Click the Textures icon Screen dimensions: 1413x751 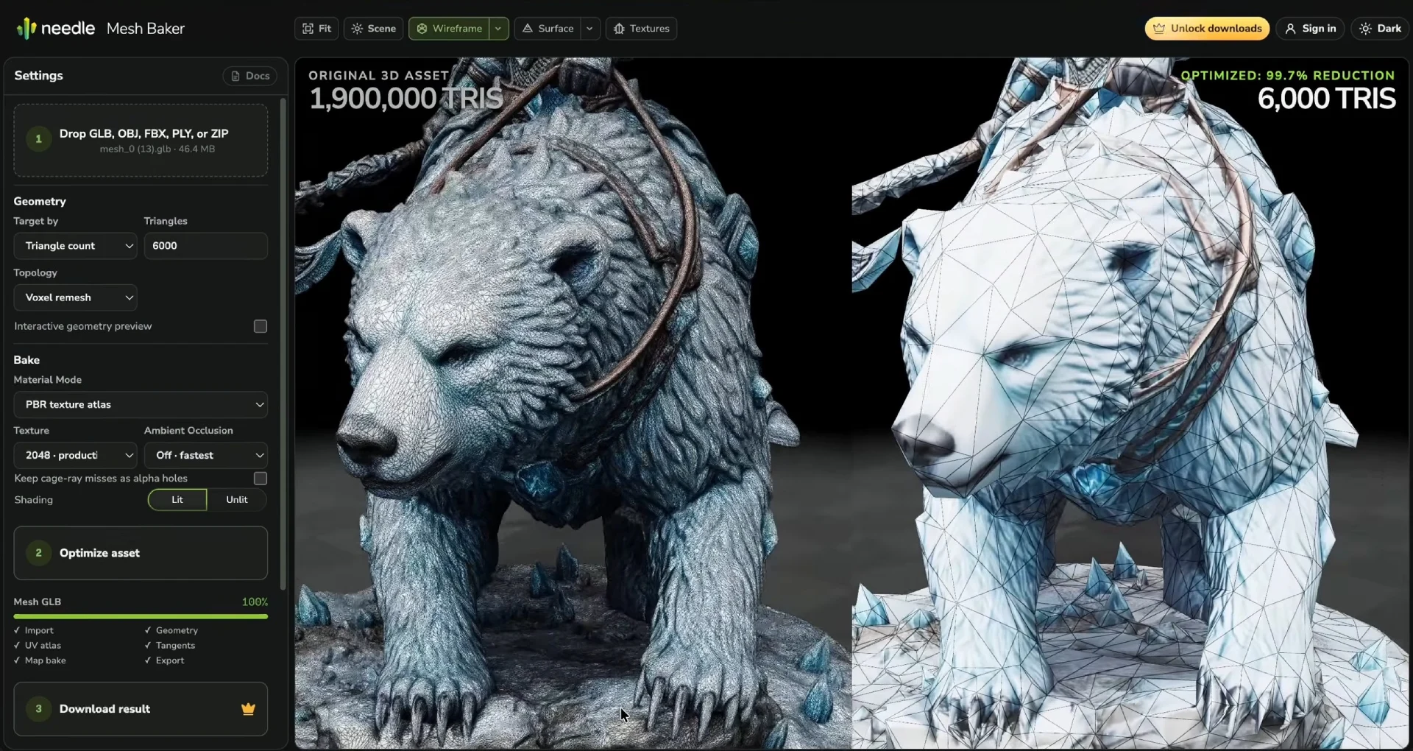pos(619,29)
